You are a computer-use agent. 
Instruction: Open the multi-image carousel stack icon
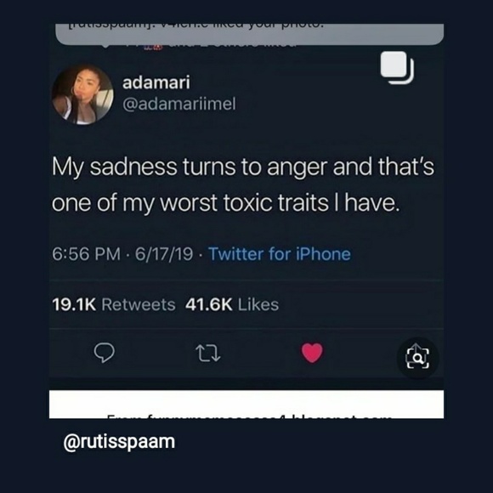(x=397, y=68)
